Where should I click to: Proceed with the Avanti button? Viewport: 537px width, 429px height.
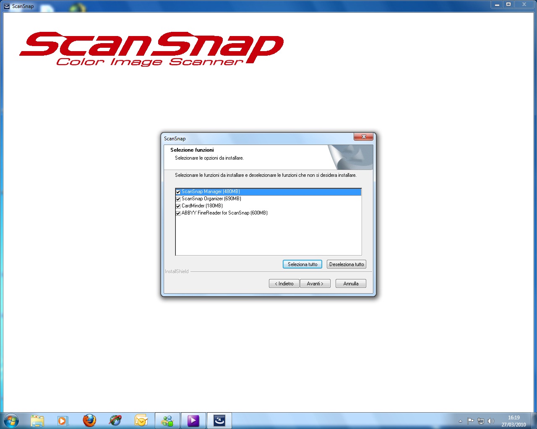(315, 284)
